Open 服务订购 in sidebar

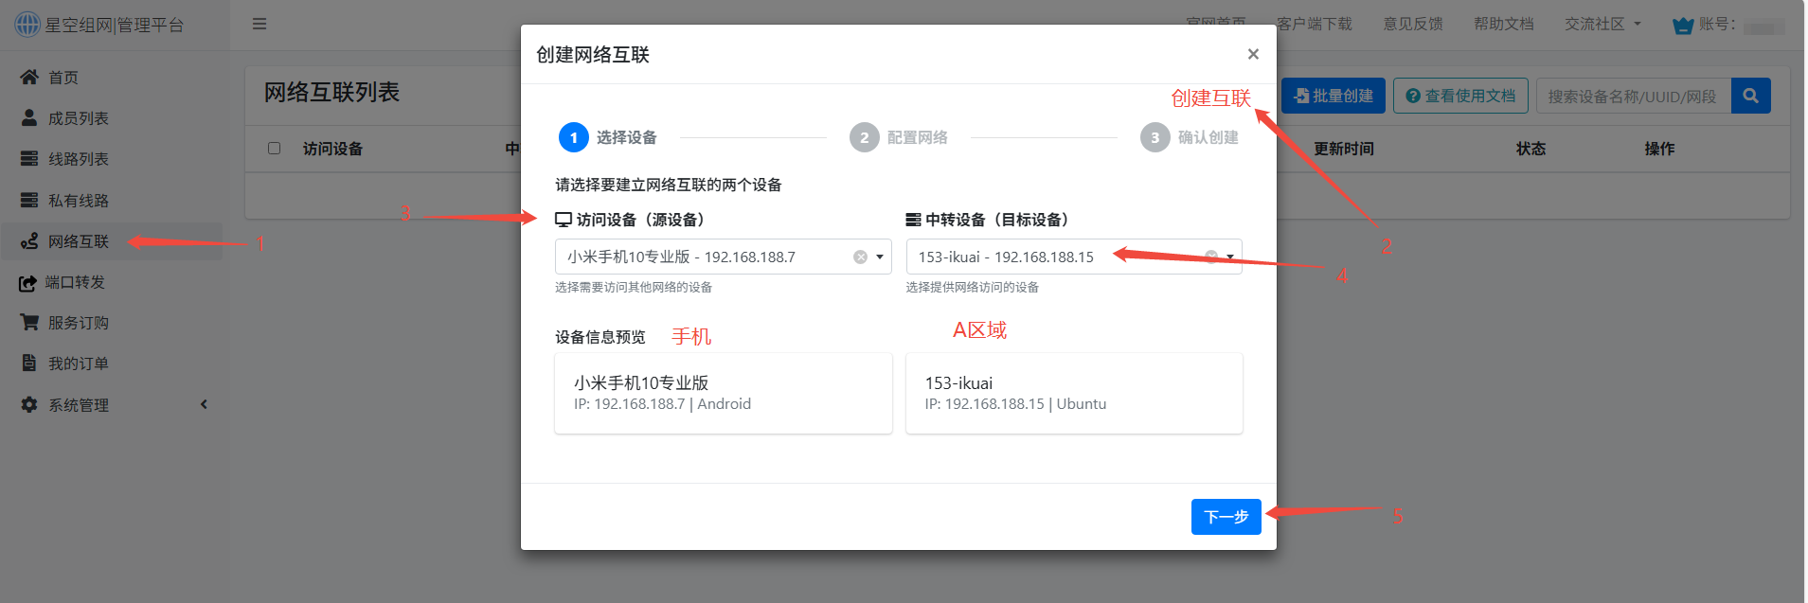point(112,323)
